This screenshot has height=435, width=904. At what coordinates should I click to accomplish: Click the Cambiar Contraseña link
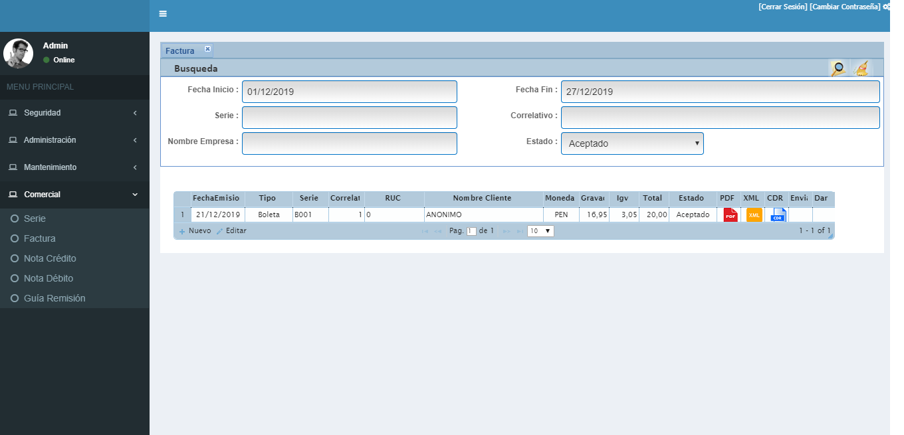click(846, 6)
